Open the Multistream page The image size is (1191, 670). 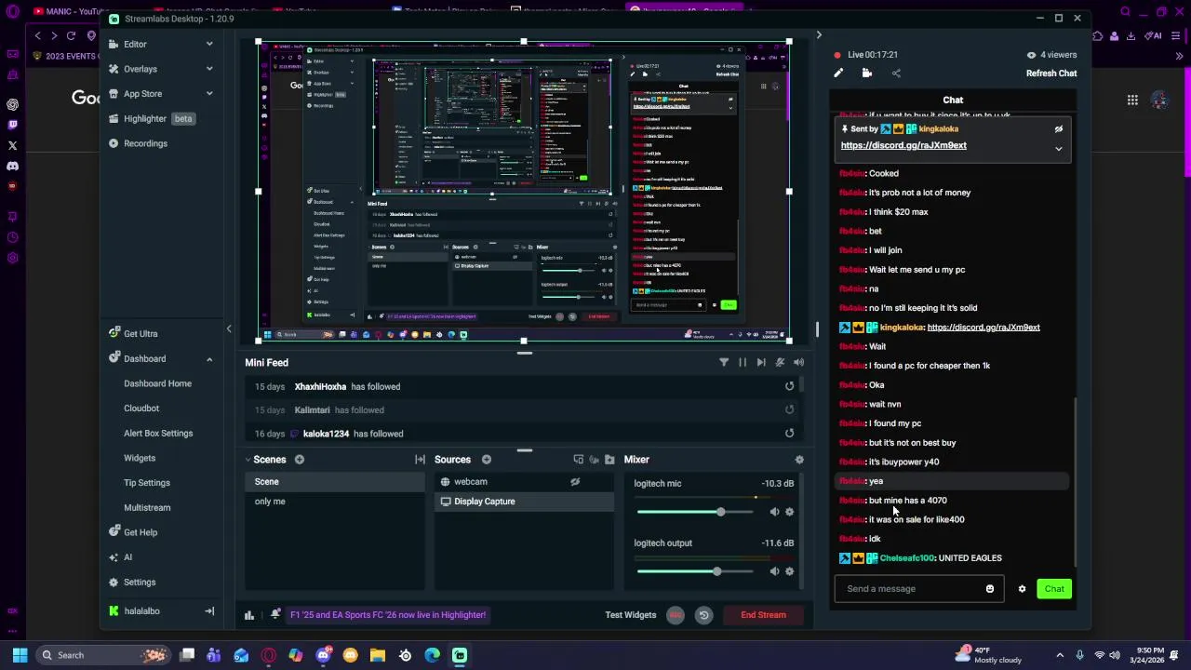(x=147, y=508)
